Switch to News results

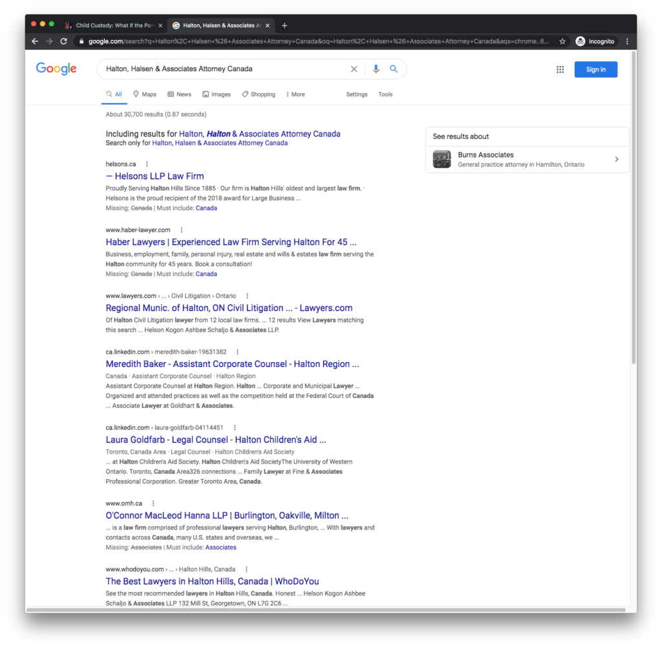(180, 94)
